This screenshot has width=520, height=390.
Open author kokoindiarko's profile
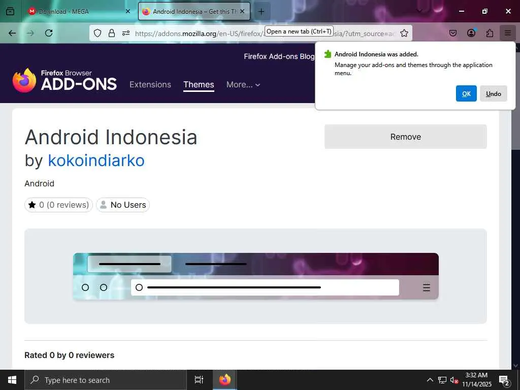[x=96, y=160]
